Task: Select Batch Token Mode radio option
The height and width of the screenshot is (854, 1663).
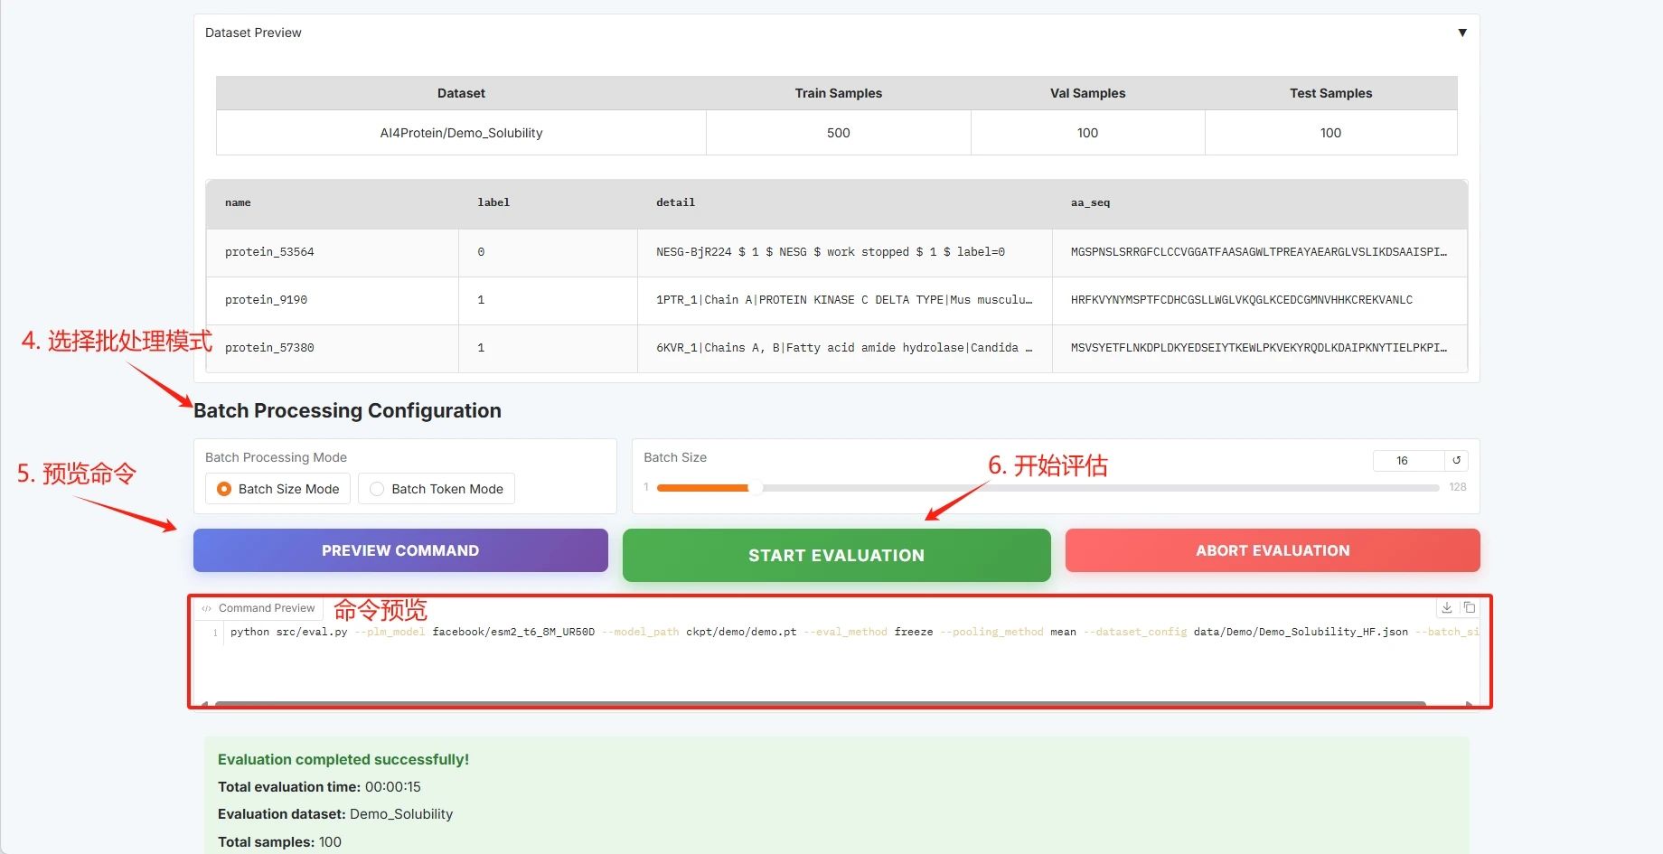Action: coord(378,489)
